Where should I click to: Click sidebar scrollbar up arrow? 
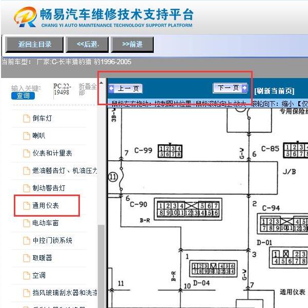101,83
